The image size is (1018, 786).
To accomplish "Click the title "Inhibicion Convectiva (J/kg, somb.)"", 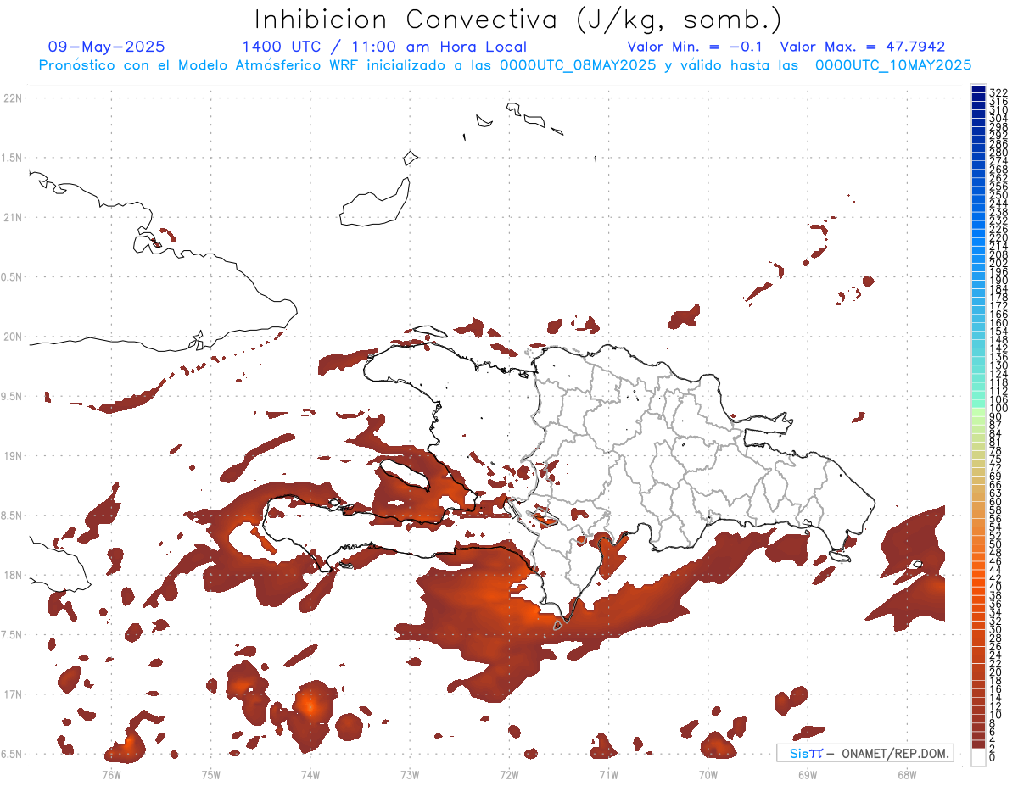I will tap(518, 19).
